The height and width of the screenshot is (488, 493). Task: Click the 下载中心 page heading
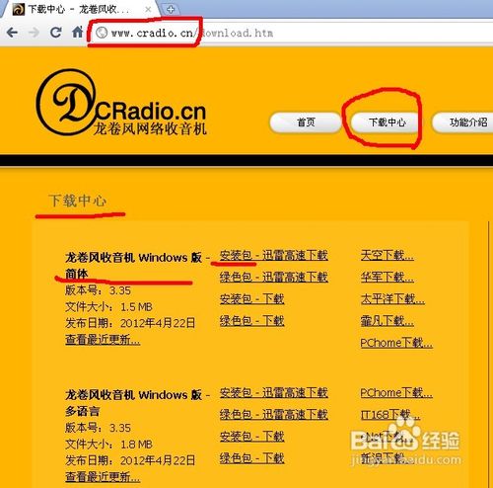pos(78,201)
